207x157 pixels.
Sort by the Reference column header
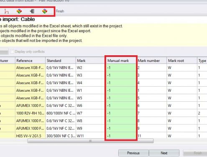pyautogui.click(x=30, y=61)
